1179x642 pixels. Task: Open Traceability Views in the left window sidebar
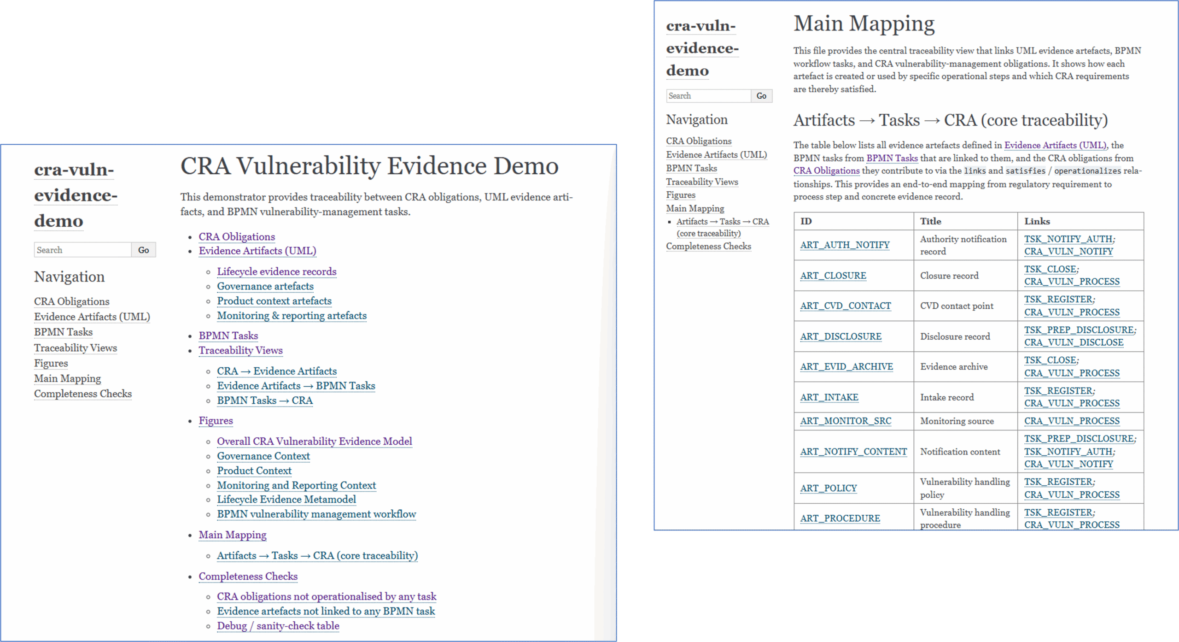coord(76,348)
